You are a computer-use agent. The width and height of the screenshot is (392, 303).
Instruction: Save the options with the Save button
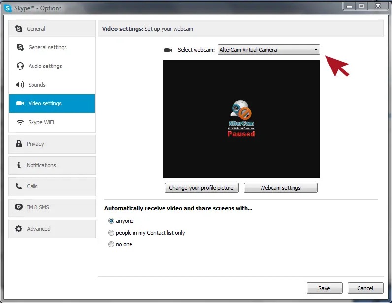(x=325, y=288)
